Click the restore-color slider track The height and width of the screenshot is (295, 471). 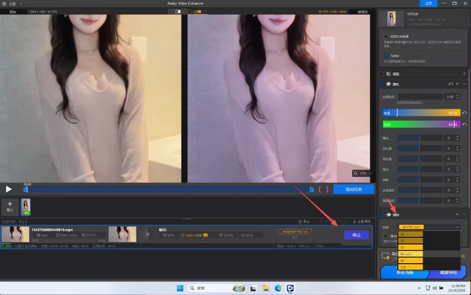coord(420,97)
